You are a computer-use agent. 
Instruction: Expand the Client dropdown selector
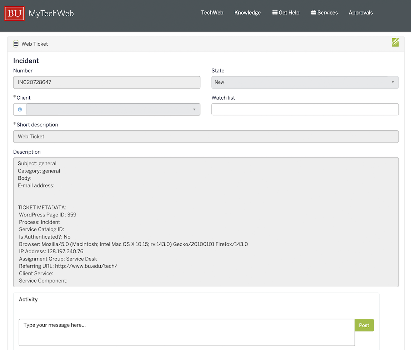(x=113, y=109)
